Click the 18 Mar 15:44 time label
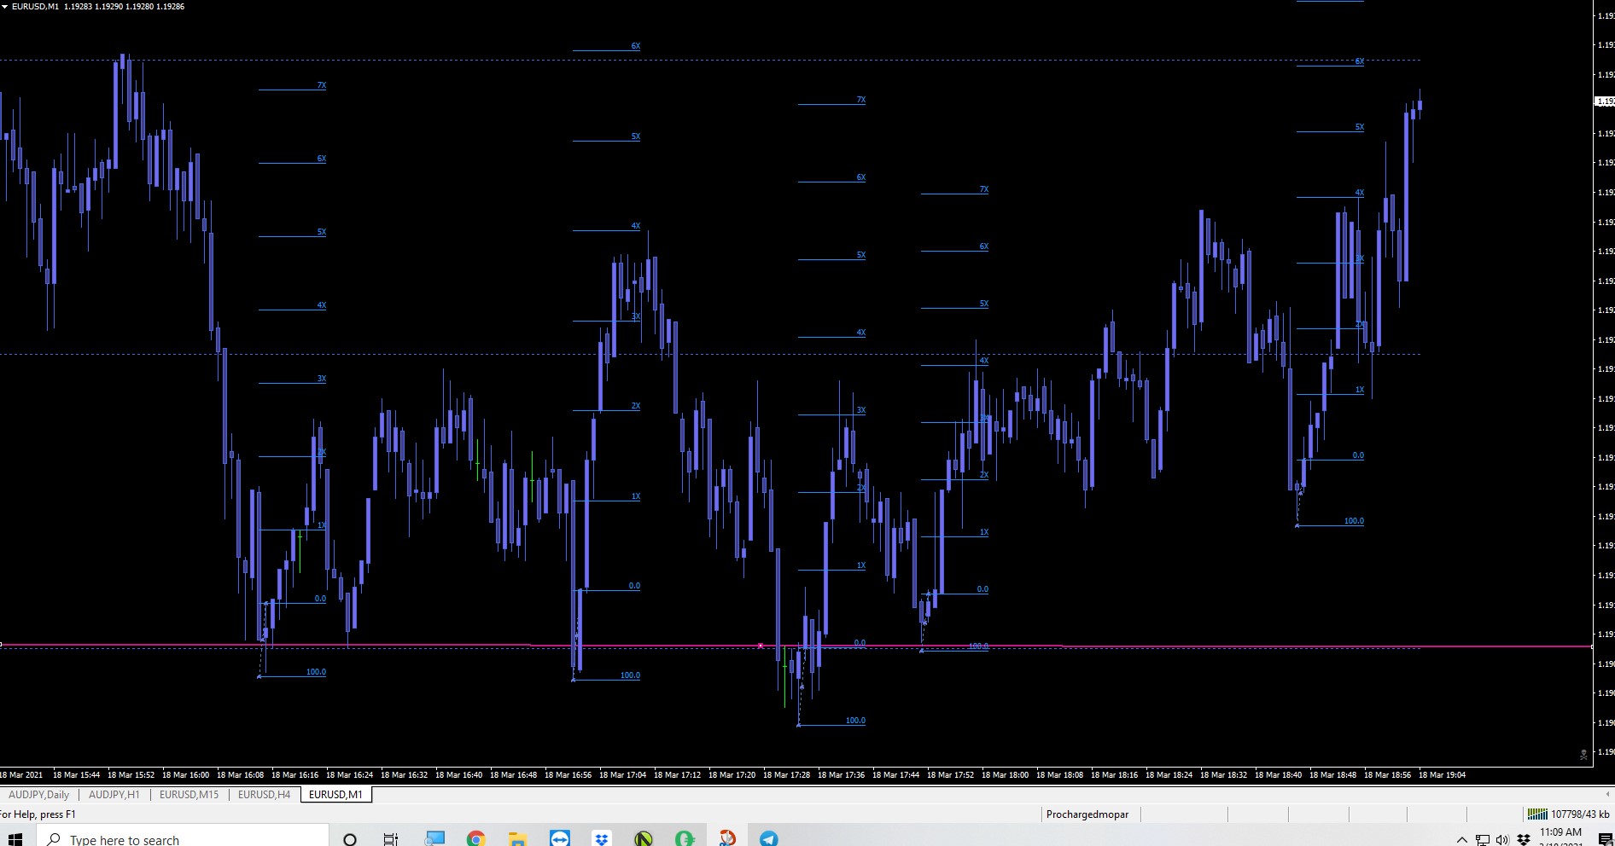Viewport: 1615px width, 846px height. tap(77, 775)
